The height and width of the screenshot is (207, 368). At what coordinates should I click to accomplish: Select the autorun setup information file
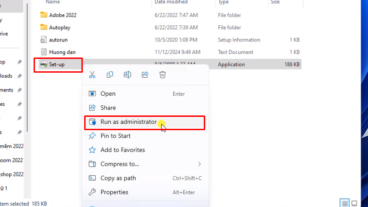point(58,40)
